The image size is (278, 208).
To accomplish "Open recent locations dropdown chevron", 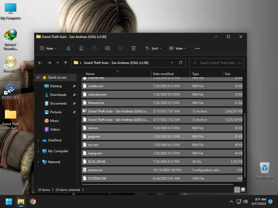I will [x=58, y=63].
